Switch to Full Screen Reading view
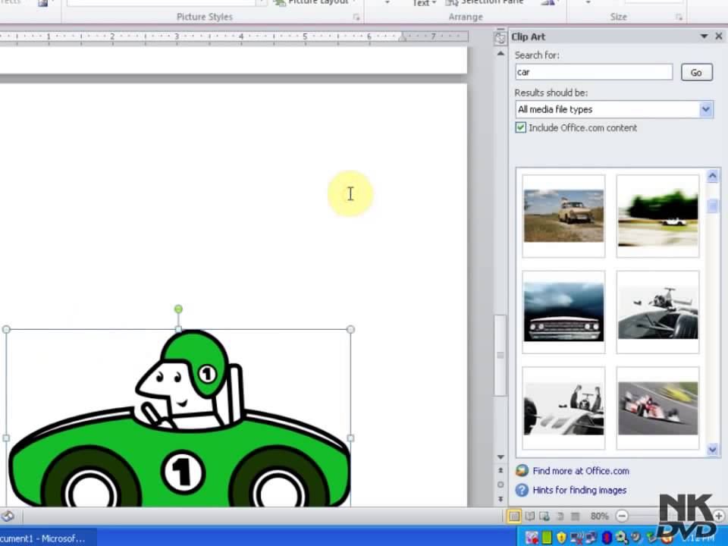This screenshot has width=728, height=546. pyautogui.click(x=530, y=516)
